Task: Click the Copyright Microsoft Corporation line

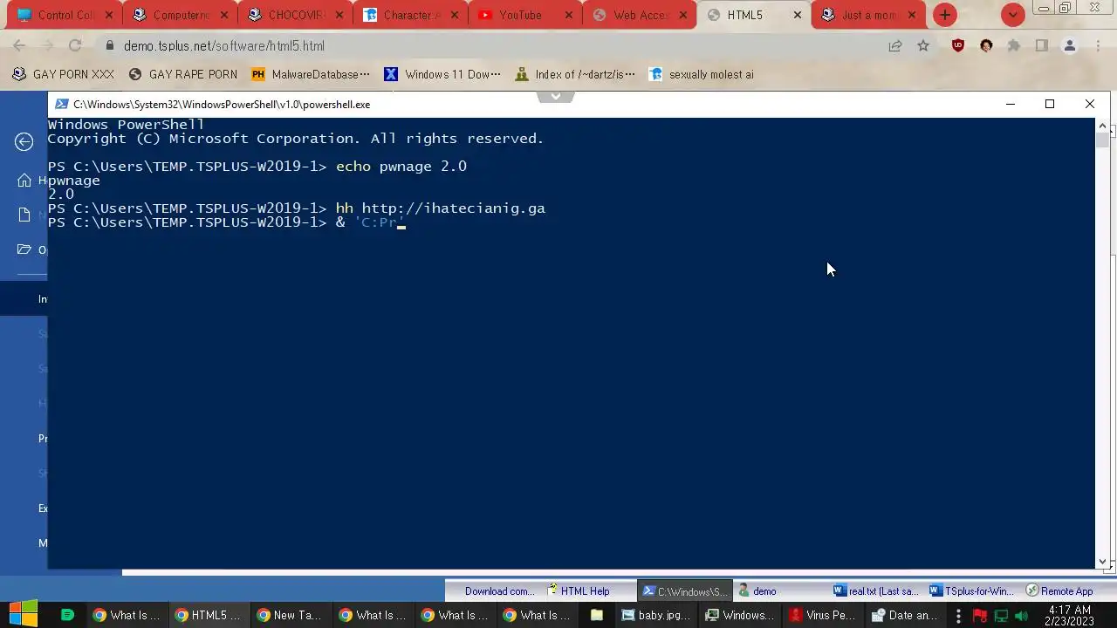Action: 295,139
